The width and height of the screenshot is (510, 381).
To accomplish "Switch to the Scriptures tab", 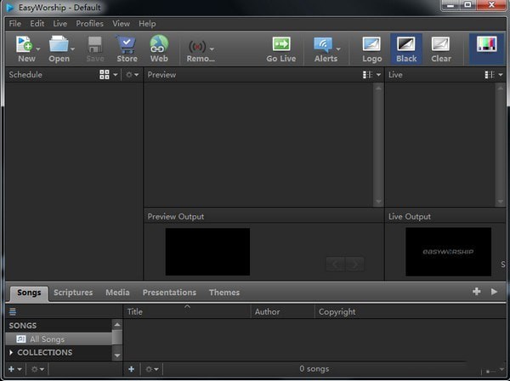I will [73, 293].
